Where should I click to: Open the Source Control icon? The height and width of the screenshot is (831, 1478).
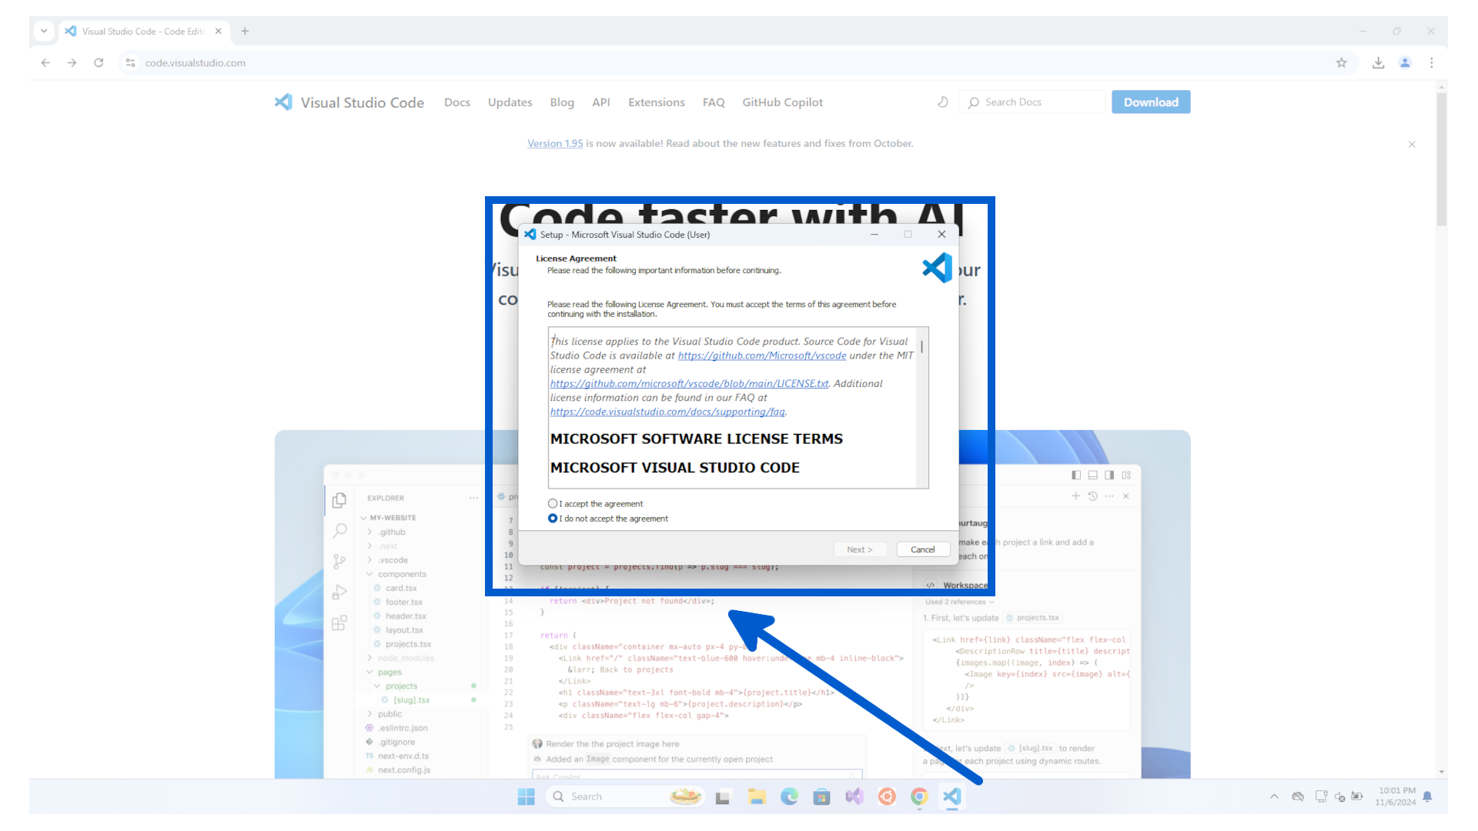339,561
